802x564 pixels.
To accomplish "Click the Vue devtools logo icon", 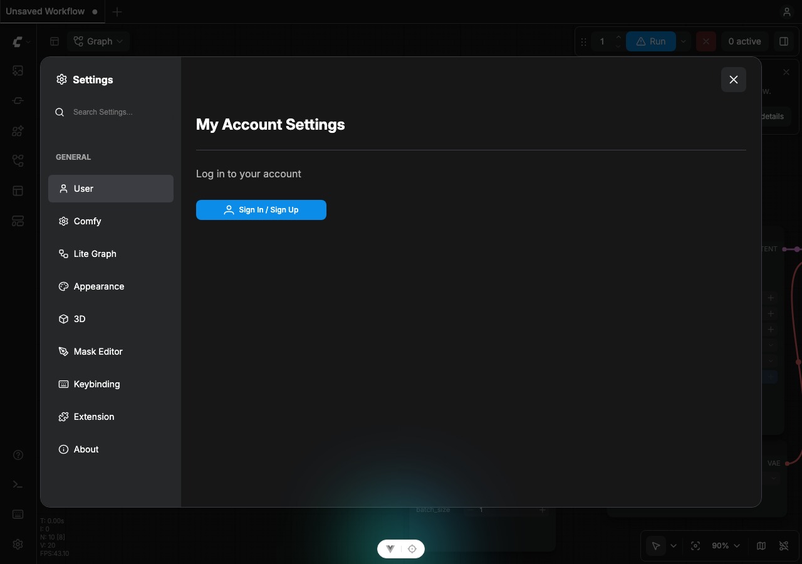I will tap(390, 549).
